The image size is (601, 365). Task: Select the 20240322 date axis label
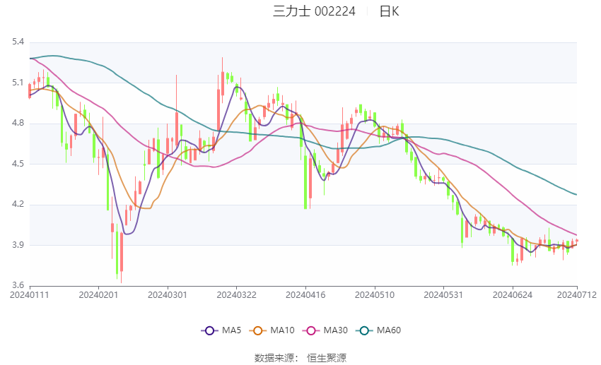click(x=236, y=295)
